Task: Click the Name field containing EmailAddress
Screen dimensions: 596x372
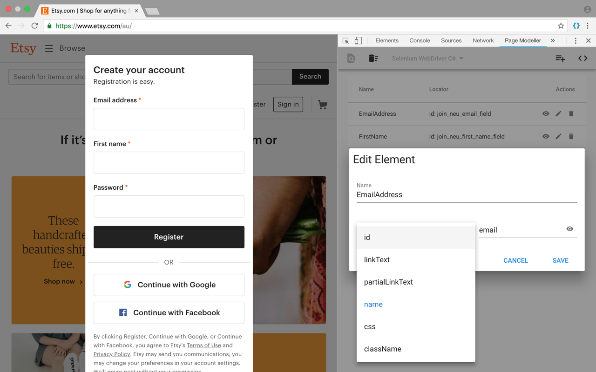Action: pos(467,195)
